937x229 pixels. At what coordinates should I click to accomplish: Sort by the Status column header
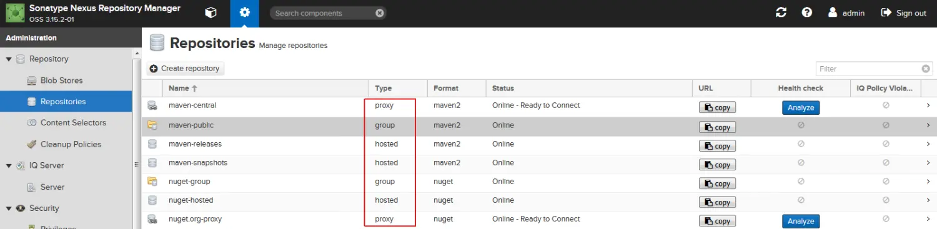click(x=589, y=89)
